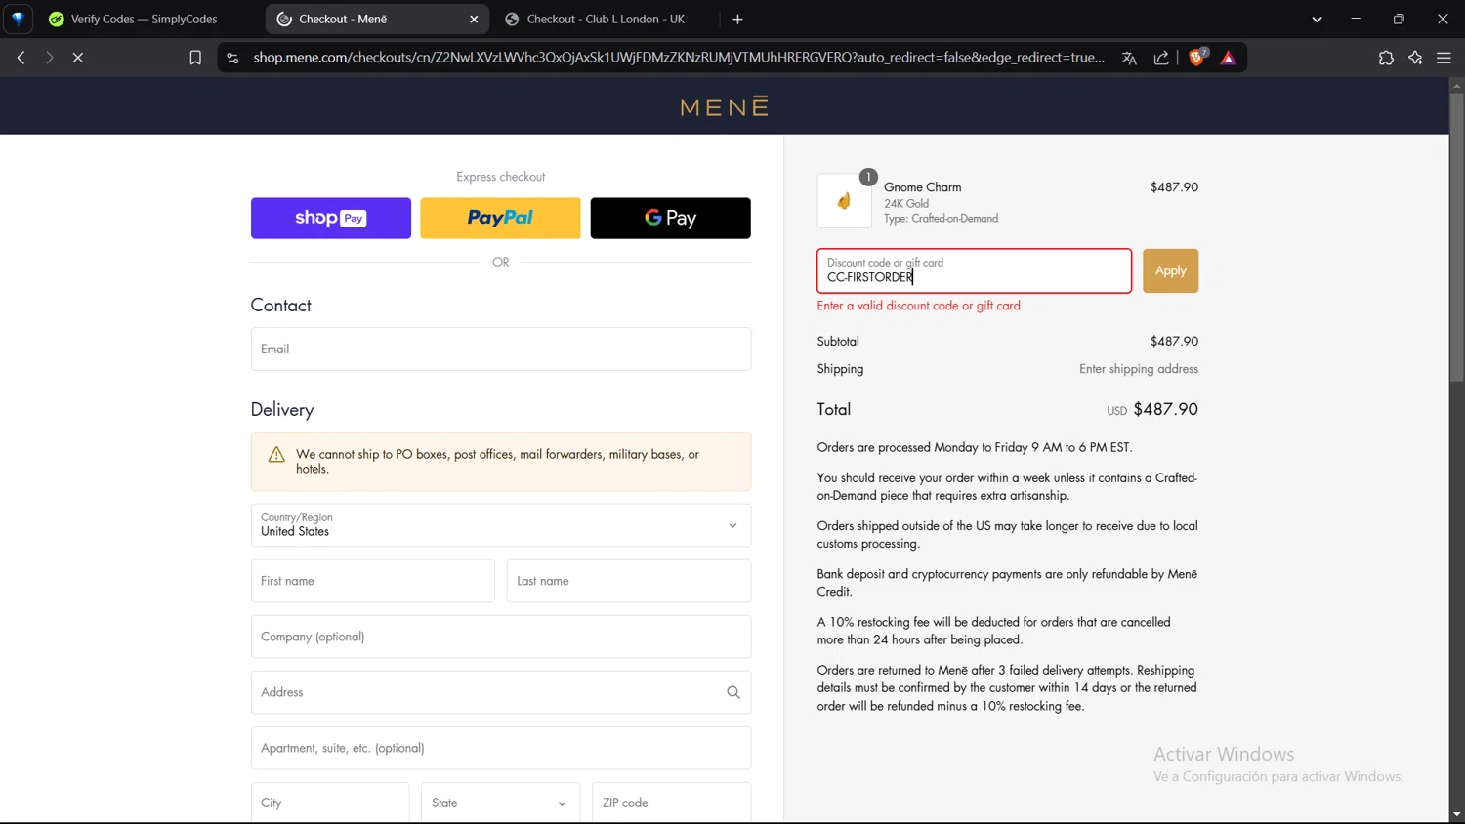Click the 'Express checkout' label
1465x824 pixels.
[501, 177]
